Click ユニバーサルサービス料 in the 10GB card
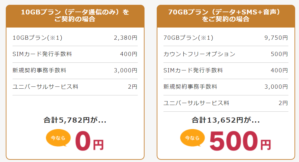 click(45, 87)
